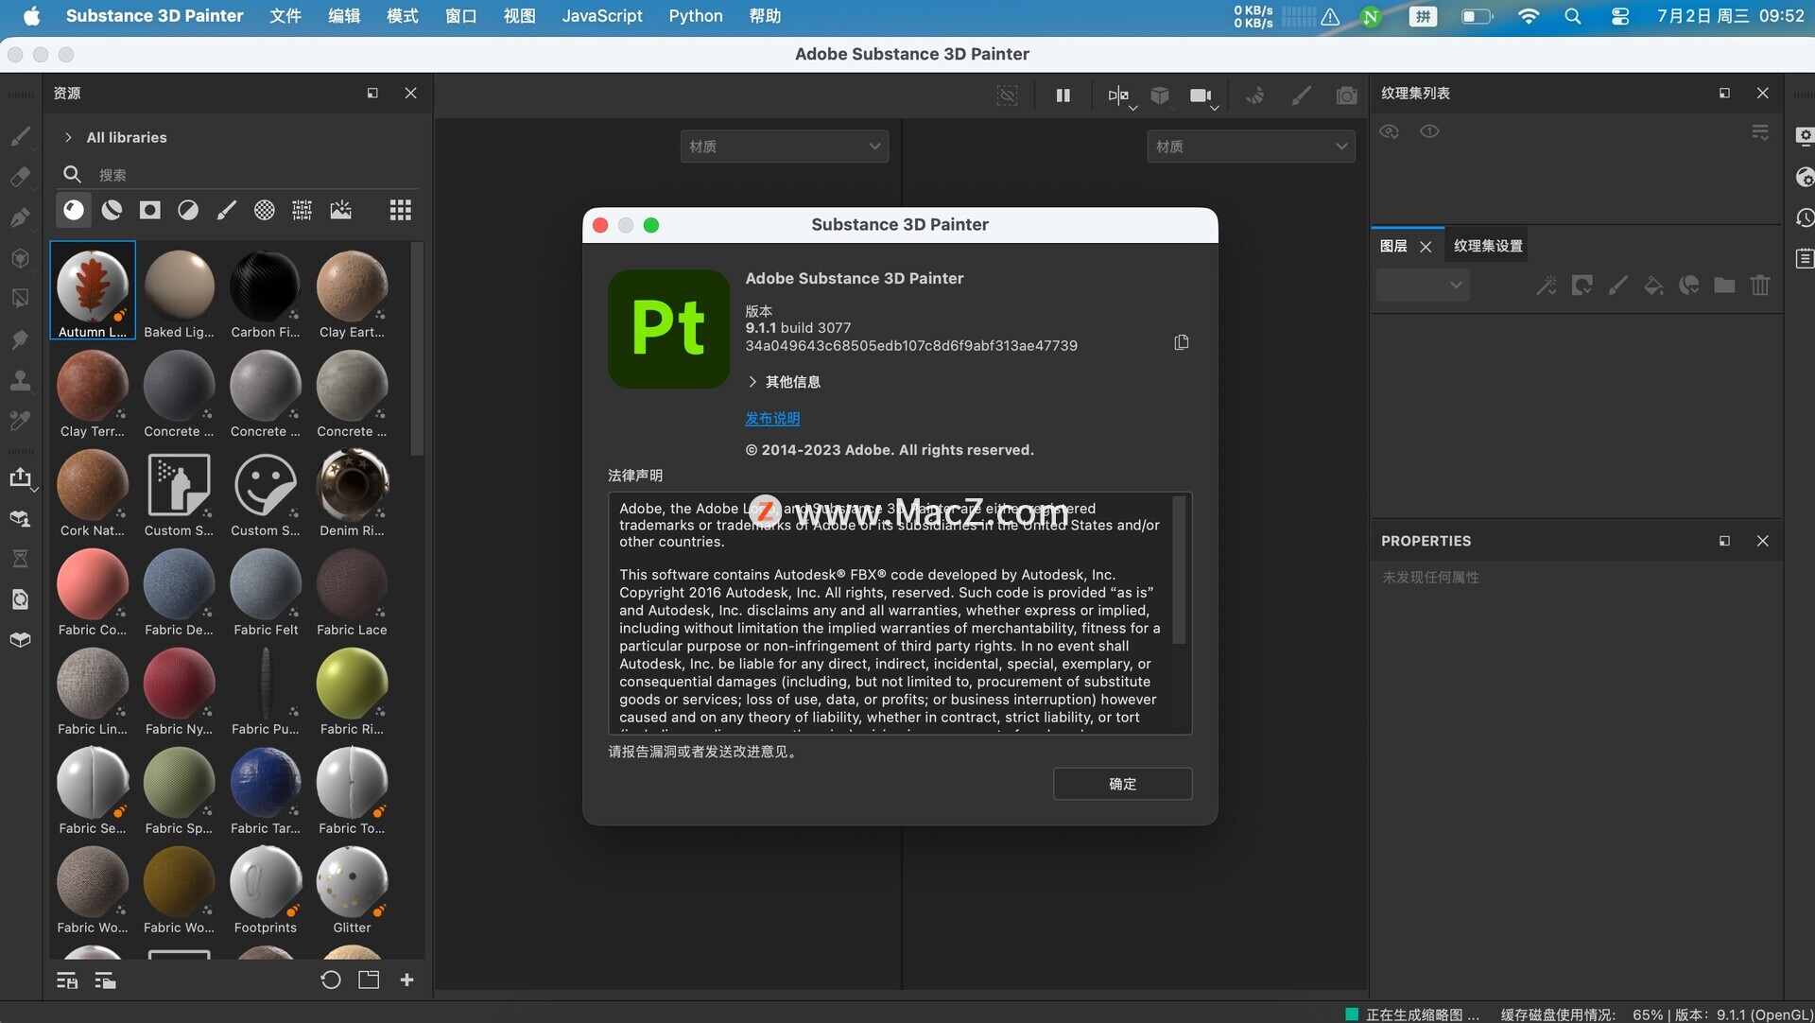Click the Wi-Fi icon in menu bar
This screenshot has height=1023, width=1815.
pos(1529,16)
